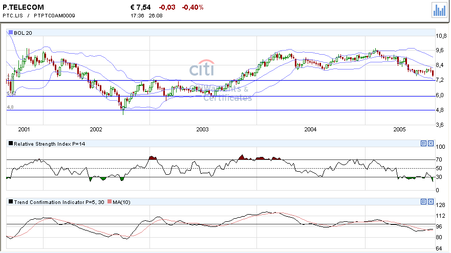Click the 2001 year label on time axis
This screenshot has width=451, height=253.
(24, 129)
